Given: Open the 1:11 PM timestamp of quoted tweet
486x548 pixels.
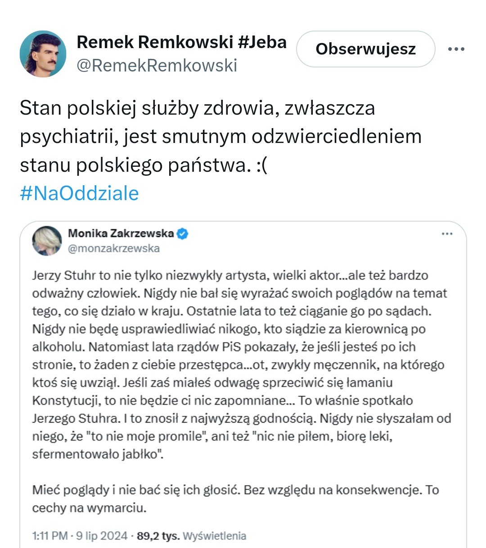Looking at the screenshot, I should tap(50, 536).
